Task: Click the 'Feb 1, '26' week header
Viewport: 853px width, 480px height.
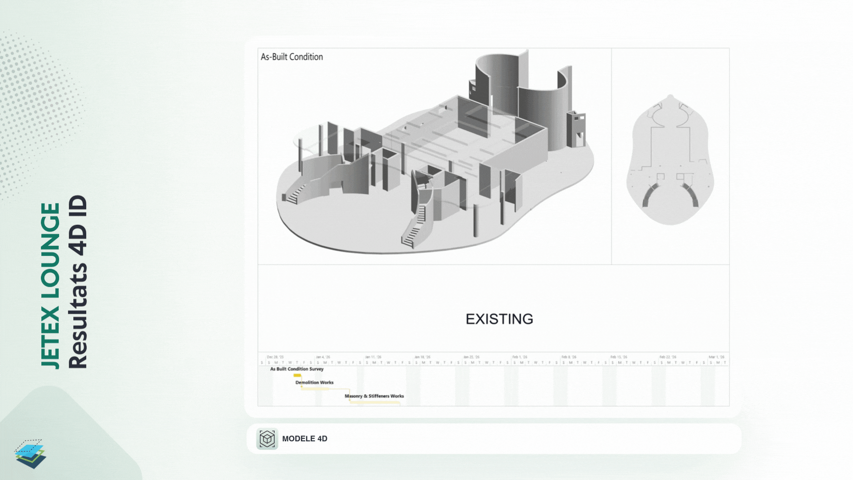Action: [x=520, y=357]
